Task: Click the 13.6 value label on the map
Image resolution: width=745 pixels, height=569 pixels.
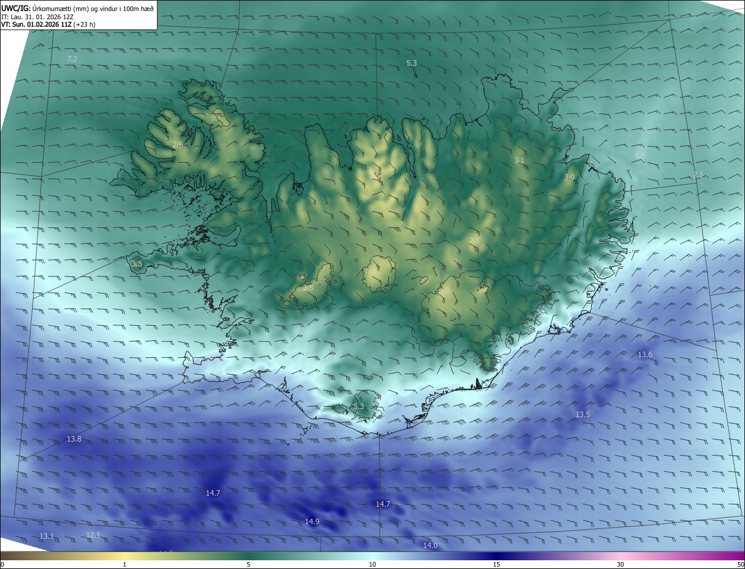Action: (645, 355)
